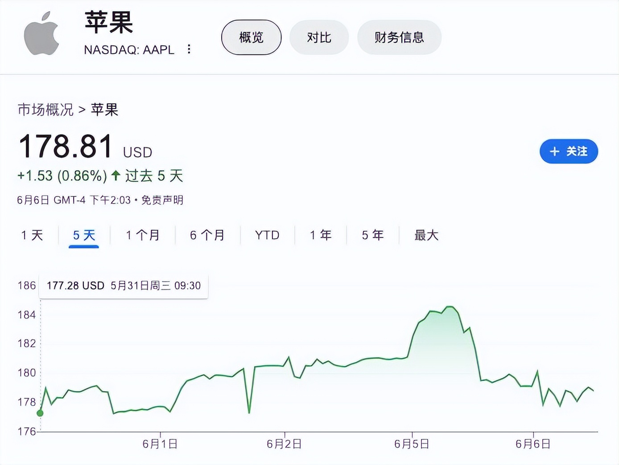Switch to the 对比 tab
The image size is (619, 465).
(319, 37)
